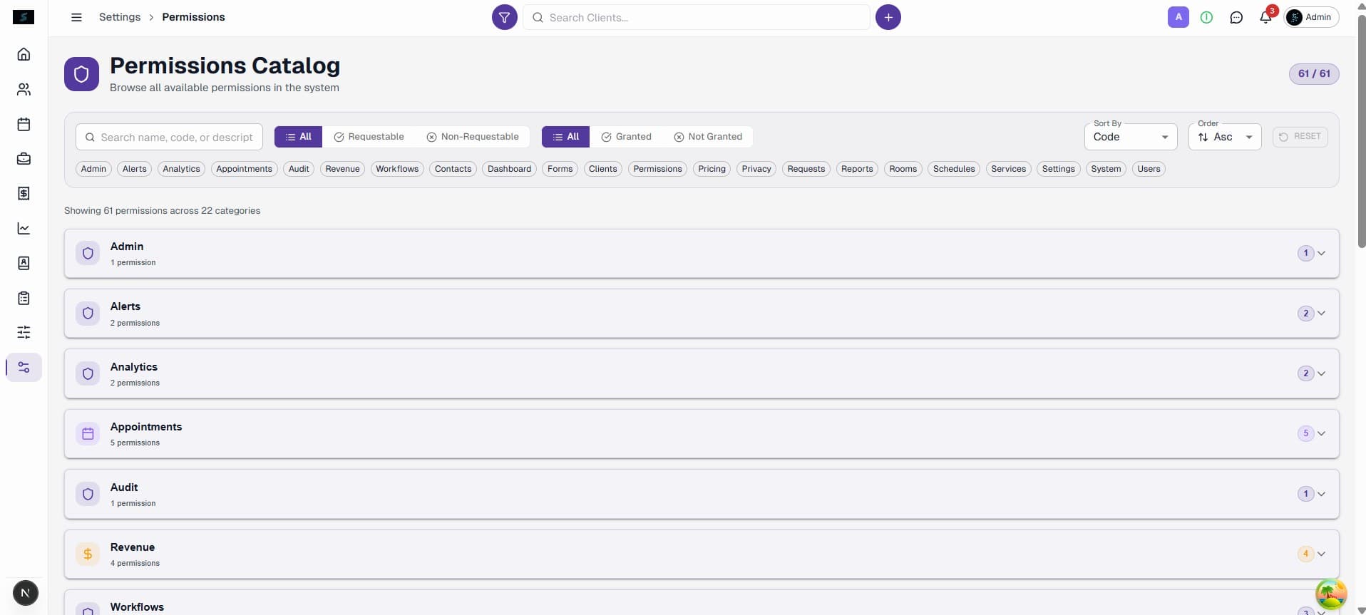Toggle the Workflows category chip
The height and width of the screenshot is (615, 1366).
point(397,169)
